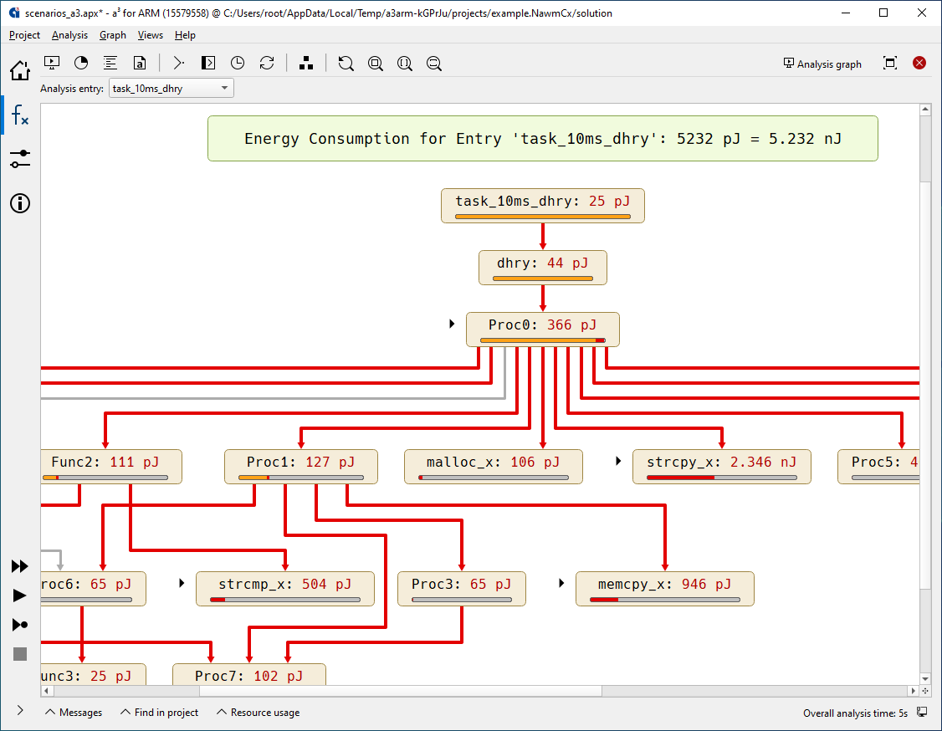Click the analysis graph monitor toolbar icon
The height and width of the screenshot is (731, 942).
pyautogui.click(x=52, y=63)
